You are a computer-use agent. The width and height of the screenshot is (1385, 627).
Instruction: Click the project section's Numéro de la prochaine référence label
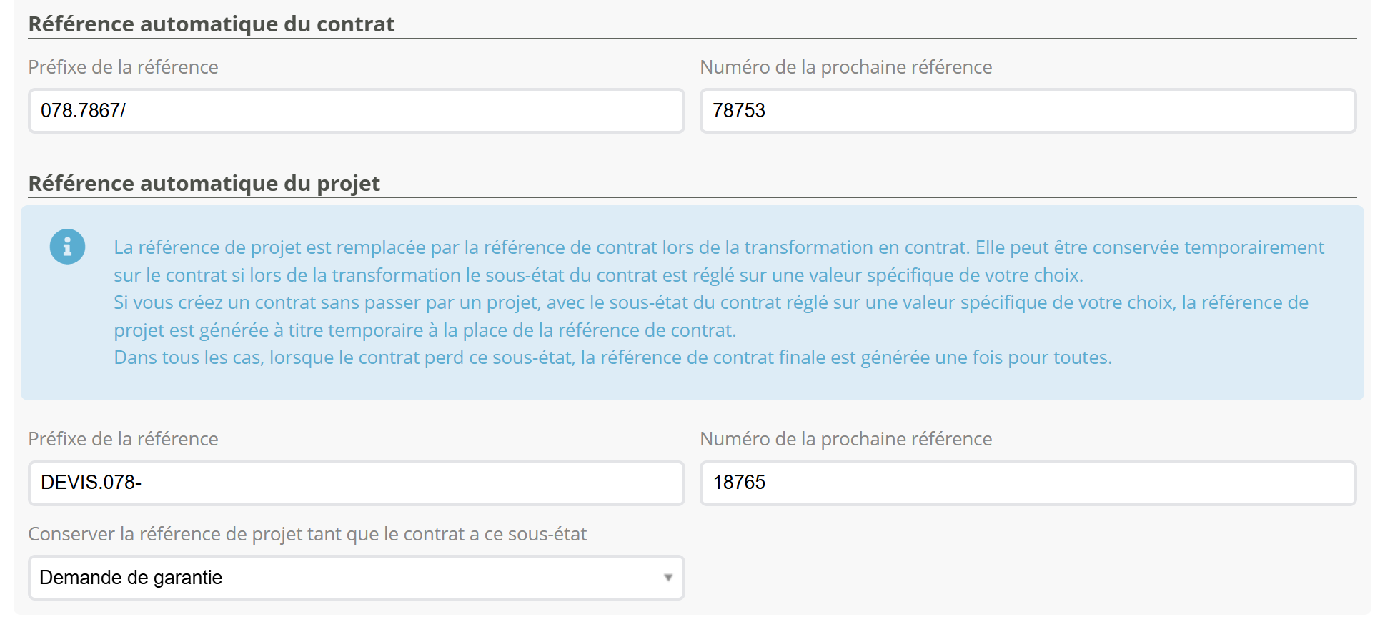tap(846, 439)
